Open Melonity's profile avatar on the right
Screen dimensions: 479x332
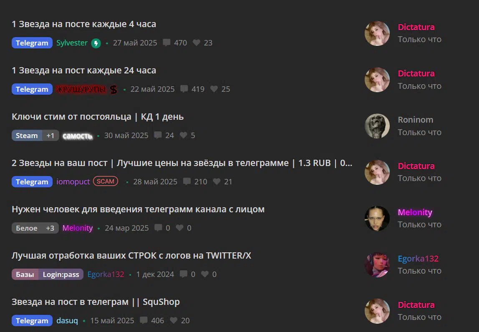tap(377, 219)
